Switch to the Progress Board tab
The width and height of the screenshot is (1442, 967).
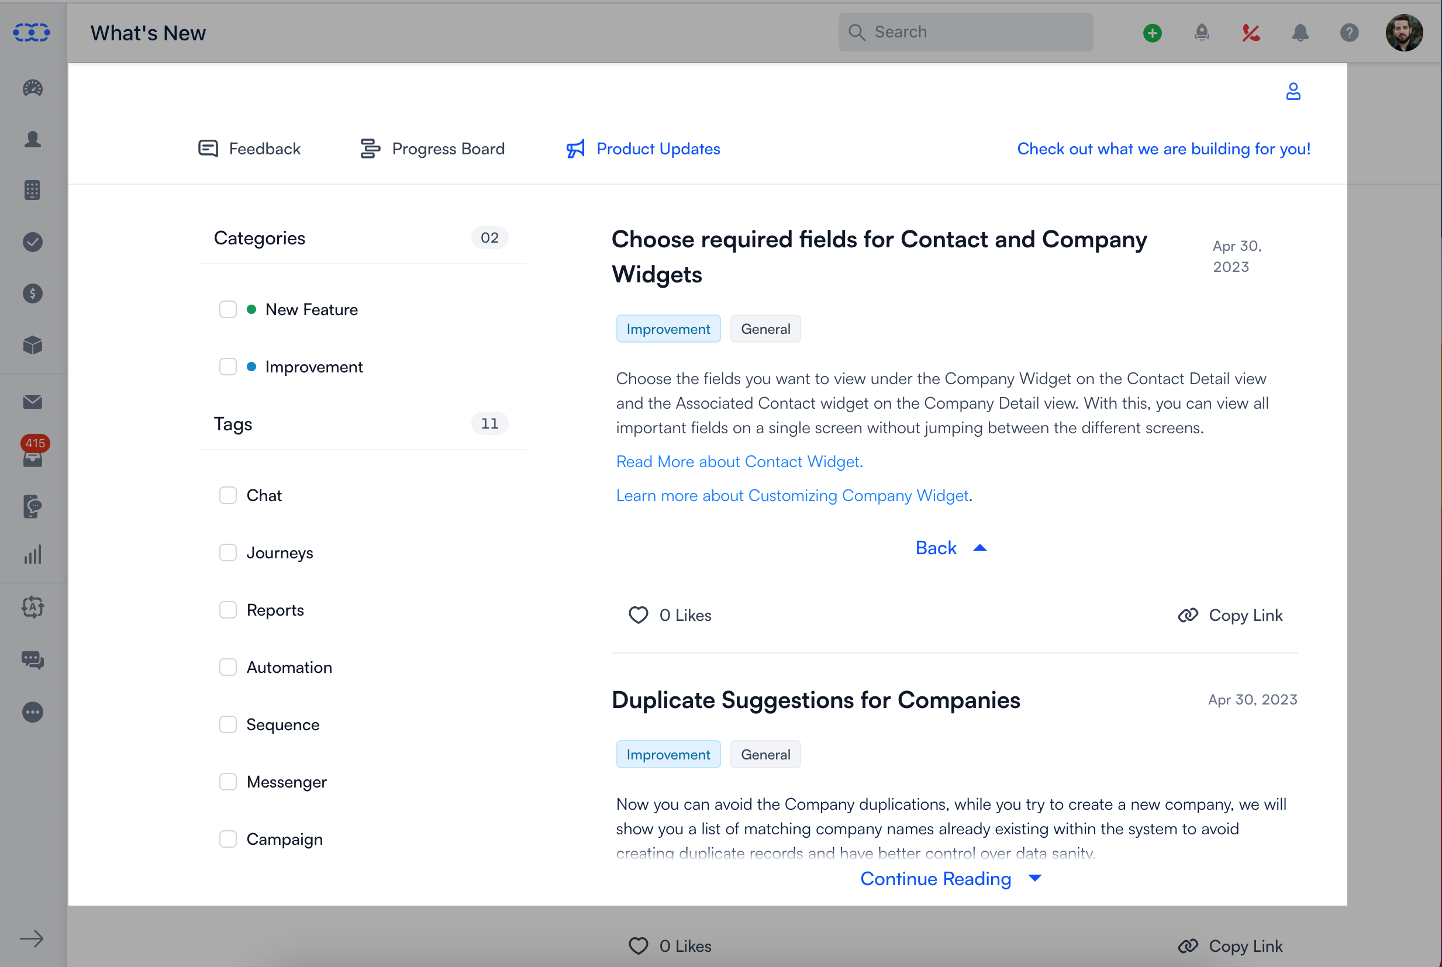(x=432, y=148)
